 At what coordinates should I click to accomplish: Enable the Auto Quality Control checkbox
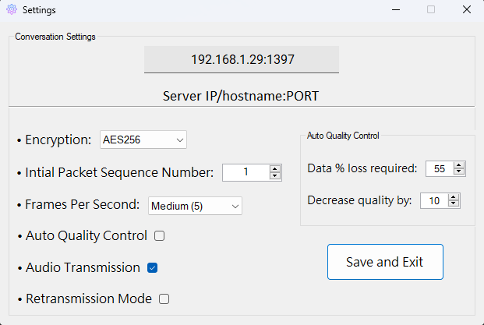pos(160,235)
